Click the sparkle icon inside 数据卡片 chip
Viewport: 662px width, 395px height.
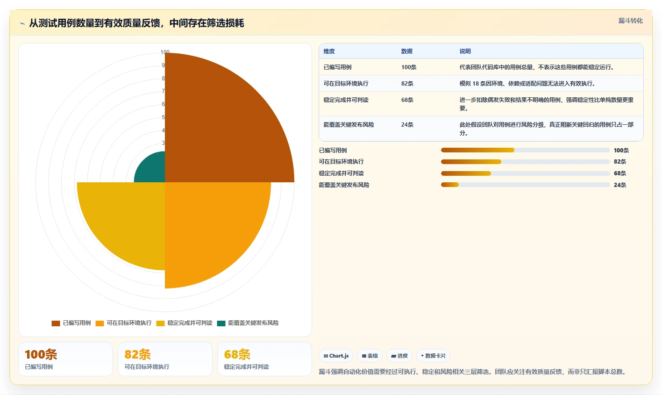pyautogui.click(x=422, y=356)
